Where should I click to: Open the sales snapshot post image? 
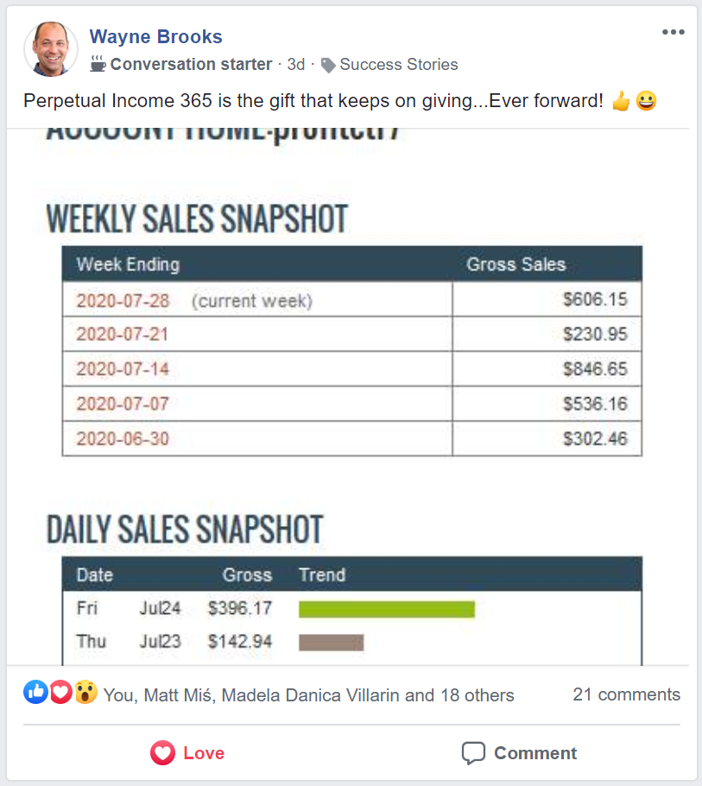pos(348,397)
